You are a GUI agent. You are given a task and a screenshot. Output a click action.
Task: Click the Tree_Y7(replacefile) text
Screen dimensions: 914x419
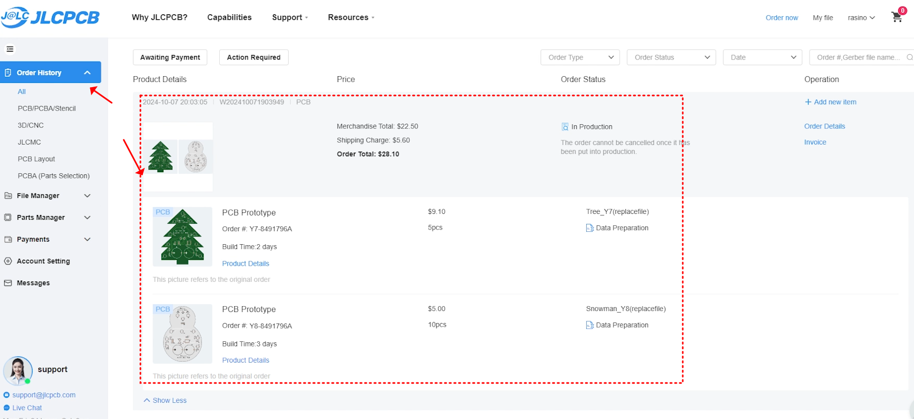[618, 212]
